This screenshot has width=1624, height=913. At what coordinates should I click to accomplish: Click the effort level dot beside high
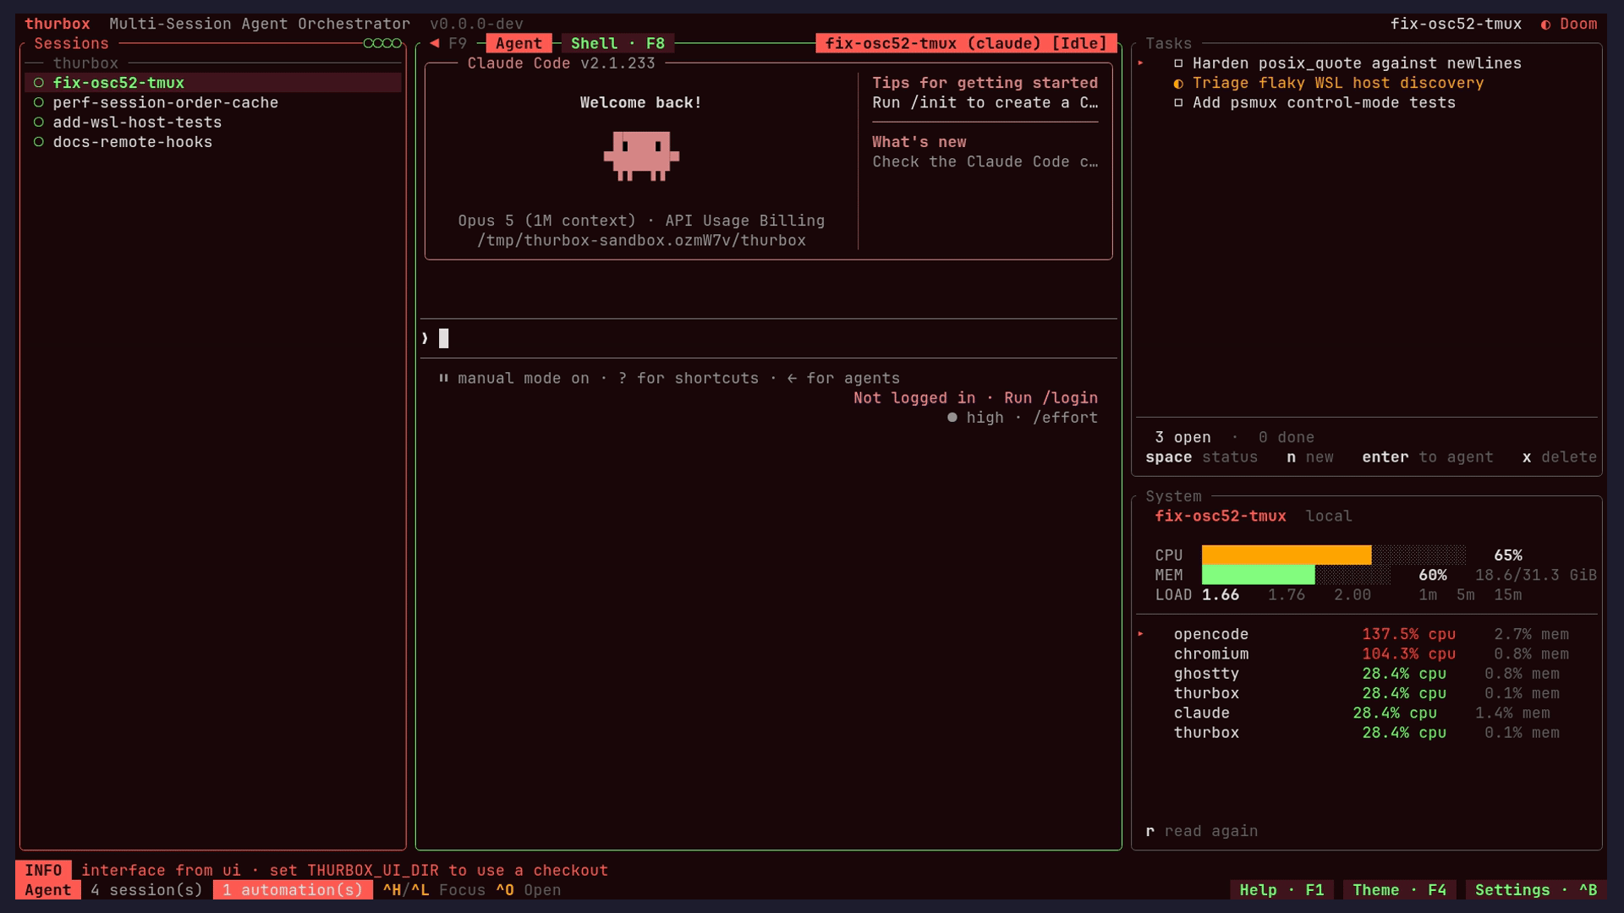(x=952, y=418)
